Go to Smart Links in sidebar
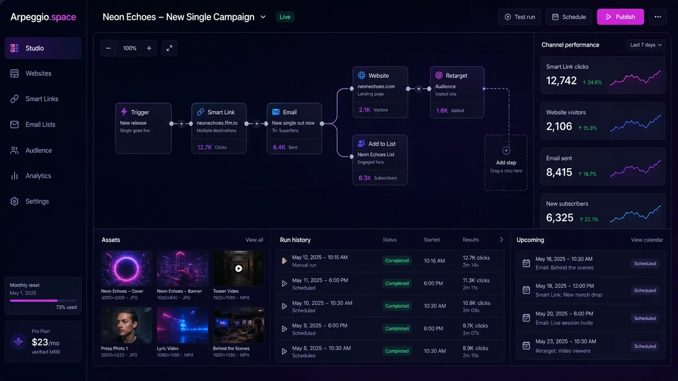The width and height of the screenshot is (678, 381). 43,99
